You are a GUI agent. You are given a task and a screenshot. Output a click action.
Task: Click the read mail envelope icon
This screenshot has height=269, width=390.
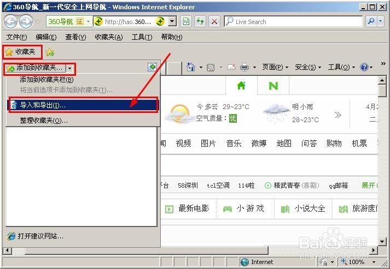click(231, 67)
